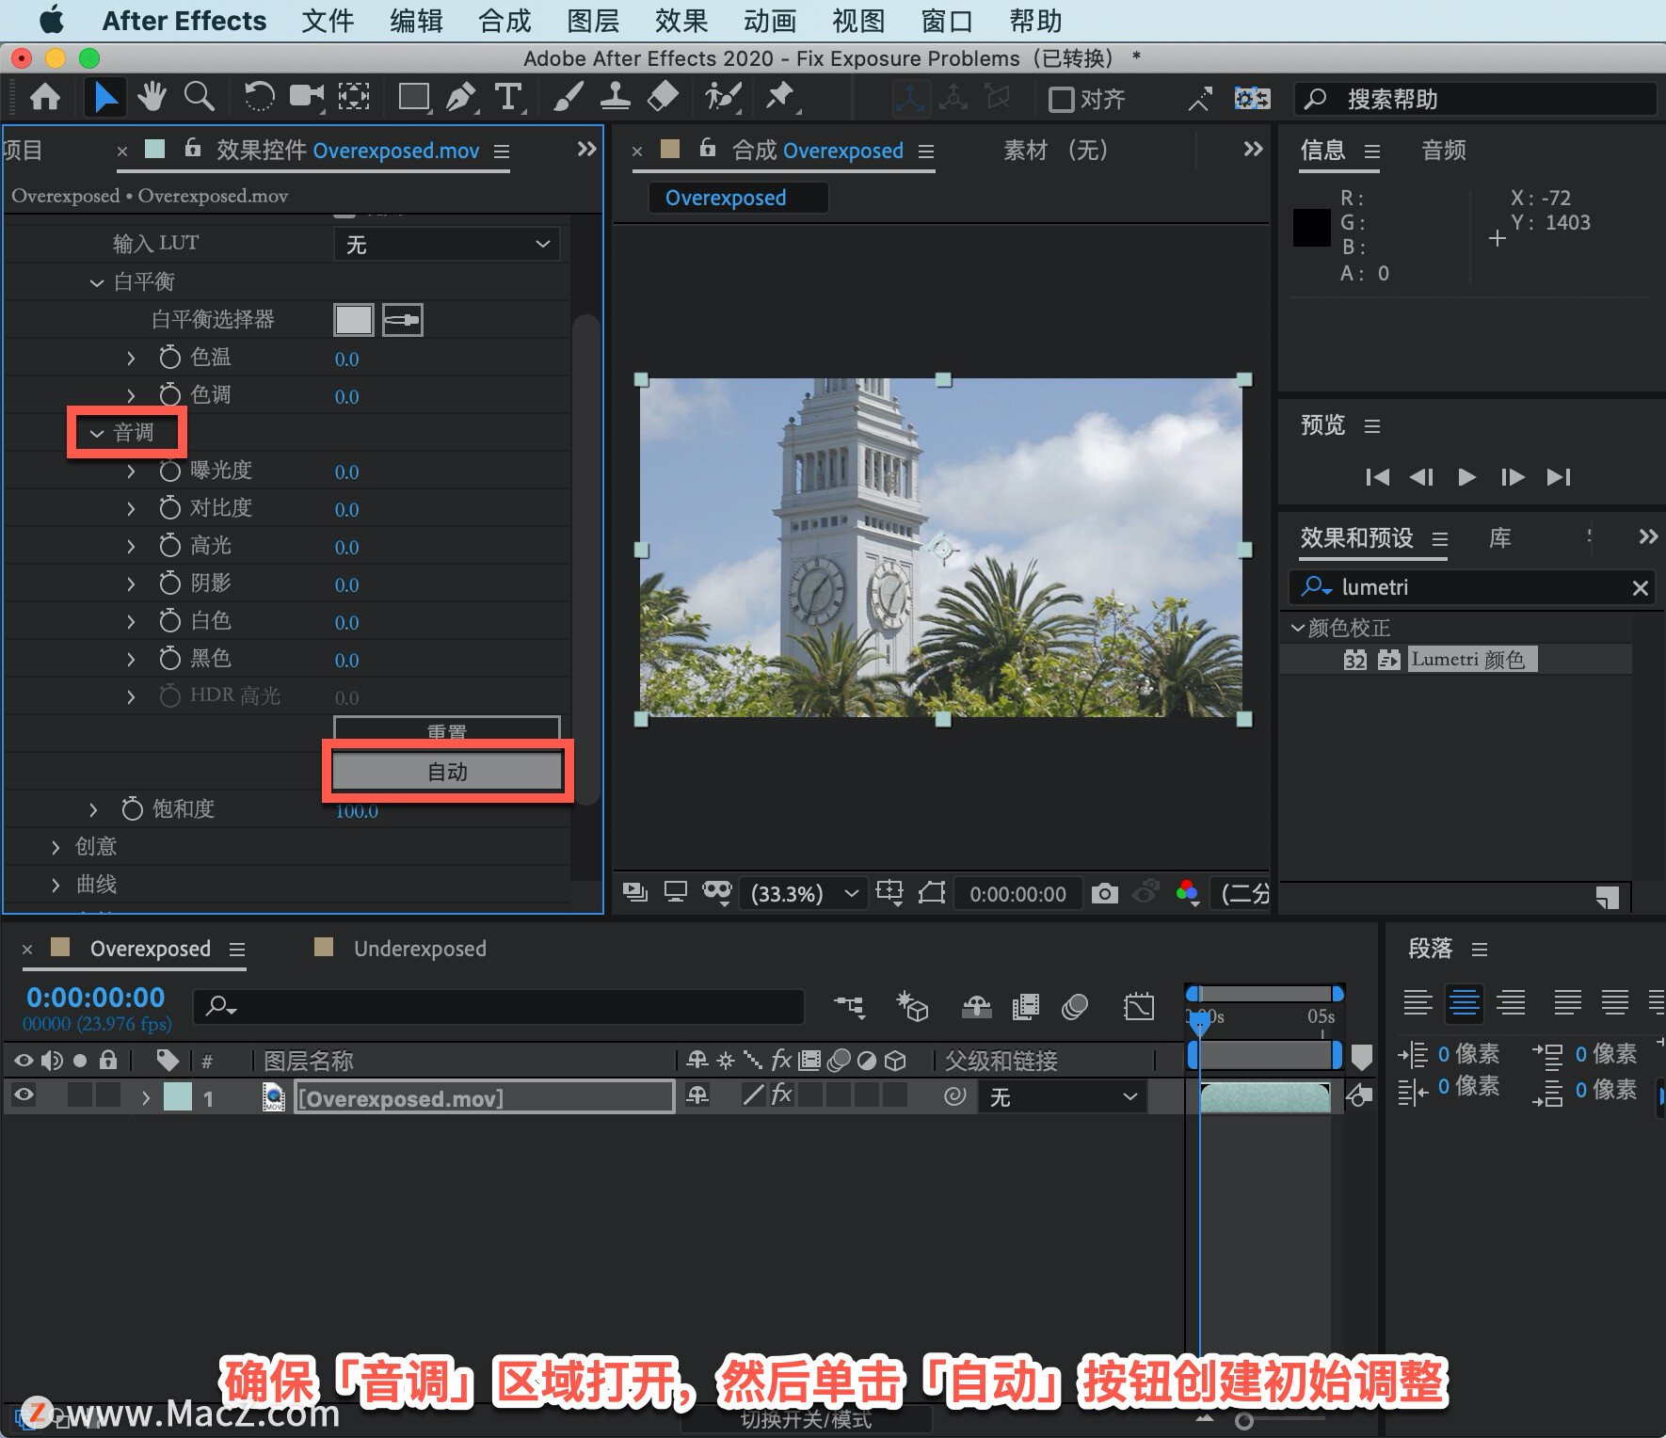1666x1438 pixels.
Task: Select the Pan Behind anchor tool
Action: pos(354,97)
